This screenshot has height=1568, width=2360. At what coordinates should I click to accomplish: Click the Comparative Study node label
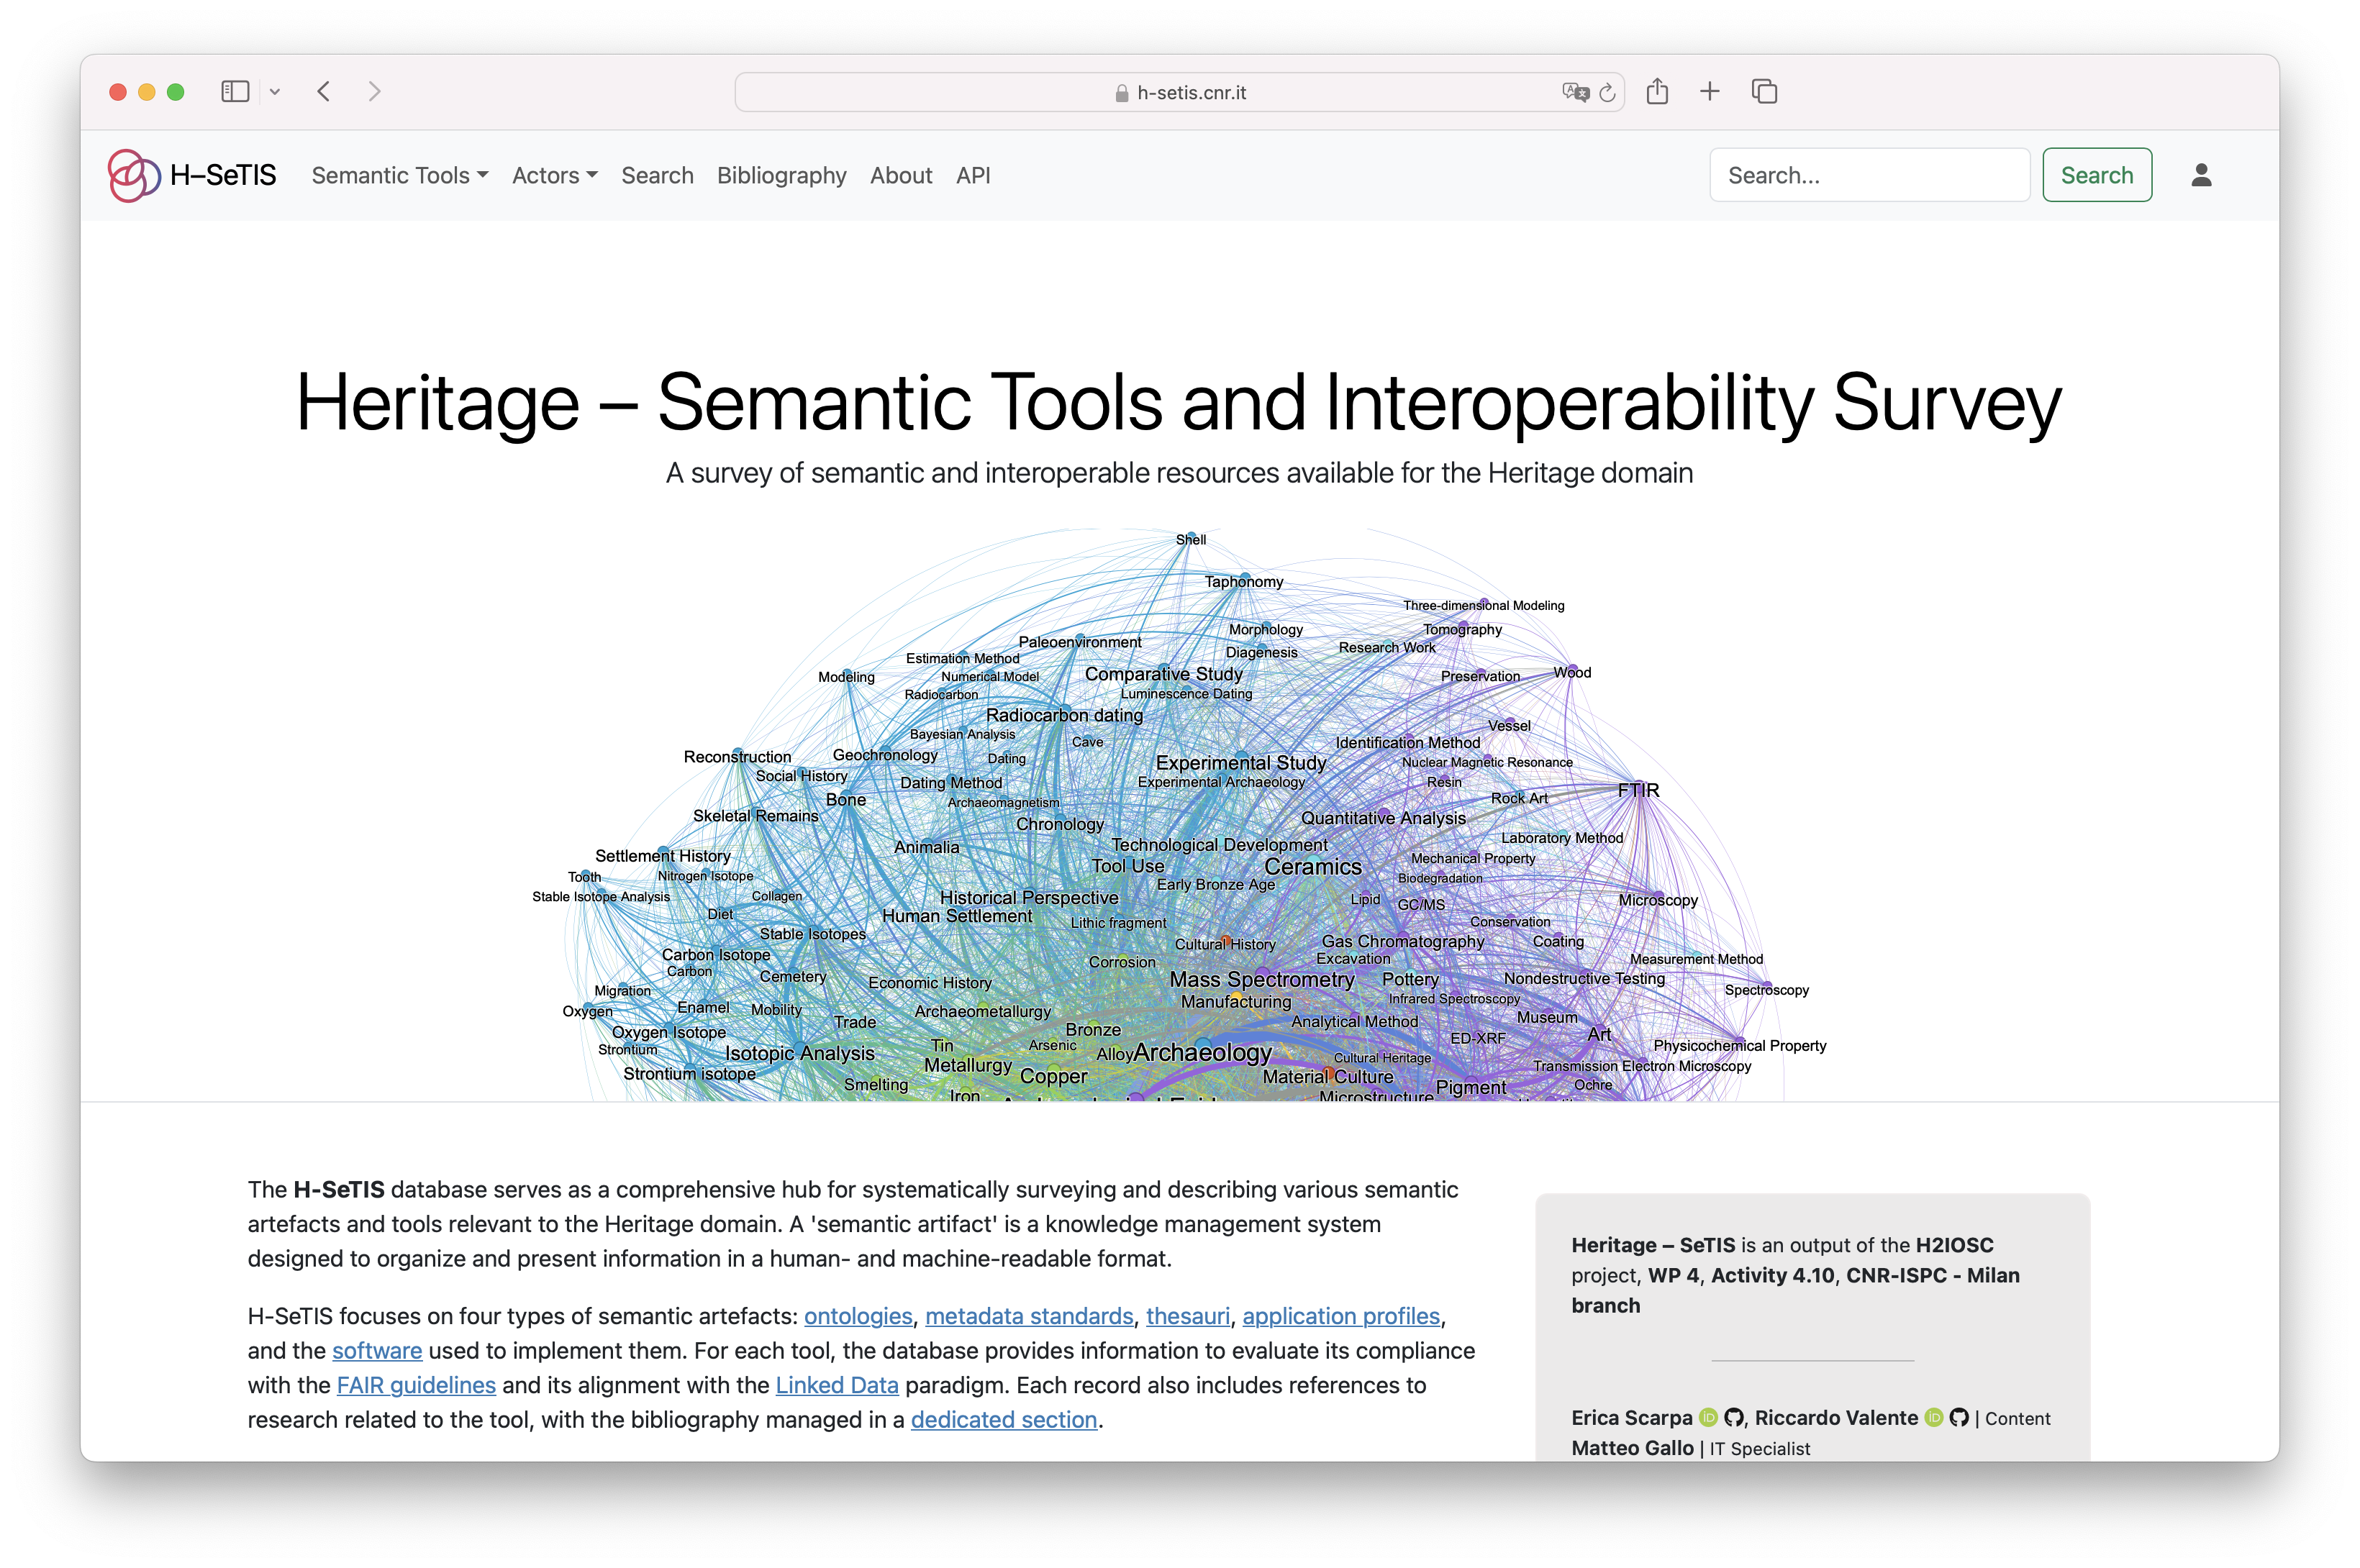point(1163,674)
